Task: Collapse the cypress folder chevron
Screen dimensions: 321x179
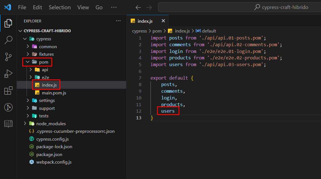Action: pos(25,39)
